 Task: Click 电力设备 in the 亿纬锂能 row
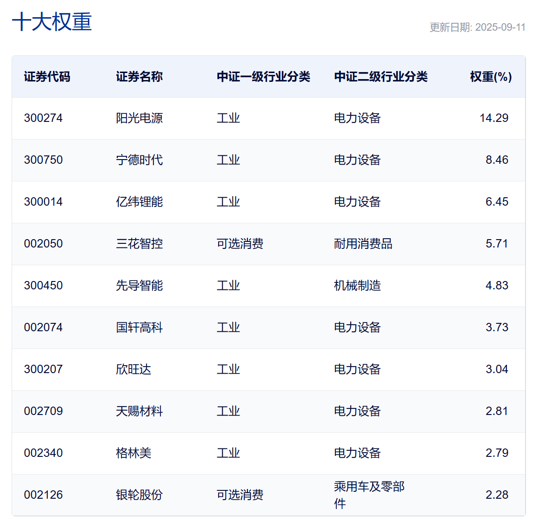coord(357,201)
